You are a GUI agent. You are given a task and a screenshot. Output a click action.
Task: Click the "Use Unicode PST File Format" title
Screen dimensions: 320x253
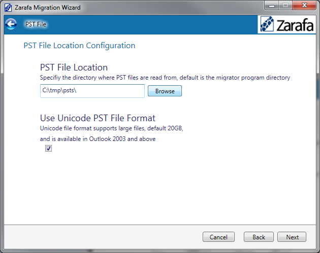[98, 119]
